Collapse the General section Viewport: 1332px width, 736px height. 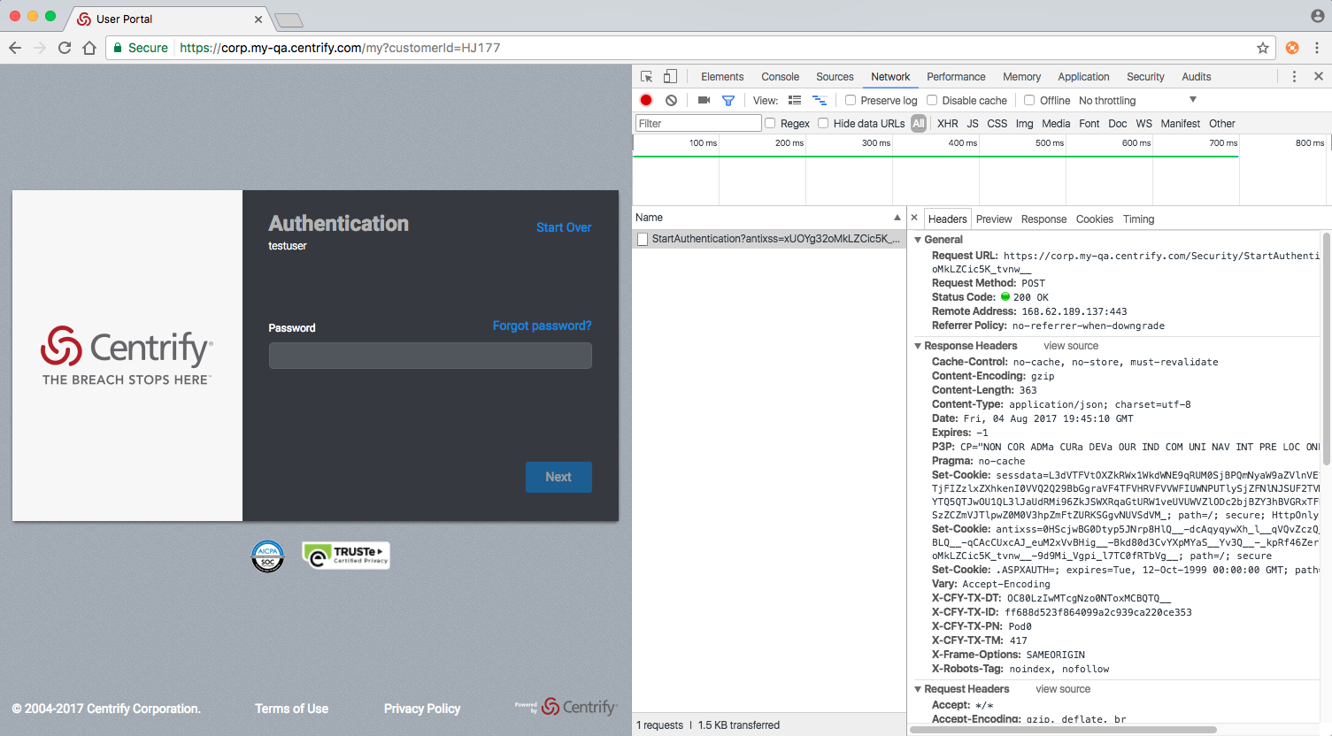(918, 240)
